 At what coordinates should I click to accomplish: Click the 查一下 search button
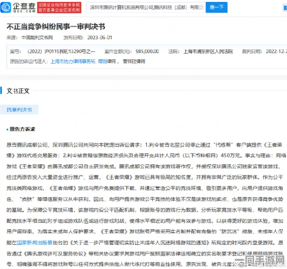tap(216, 7)
